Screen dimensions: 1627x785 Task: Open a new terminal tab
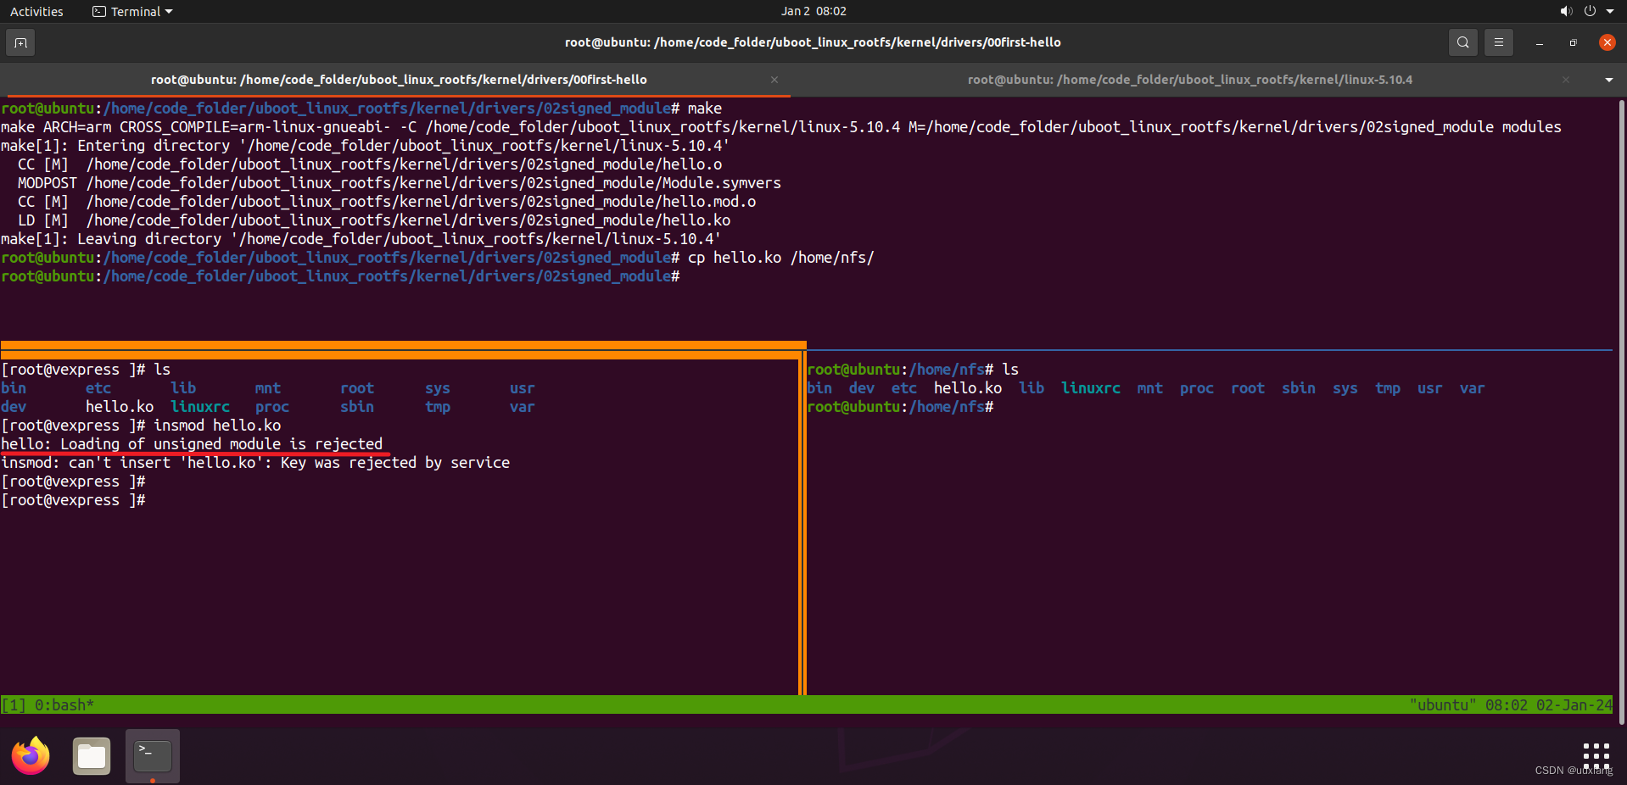(20, 42)
